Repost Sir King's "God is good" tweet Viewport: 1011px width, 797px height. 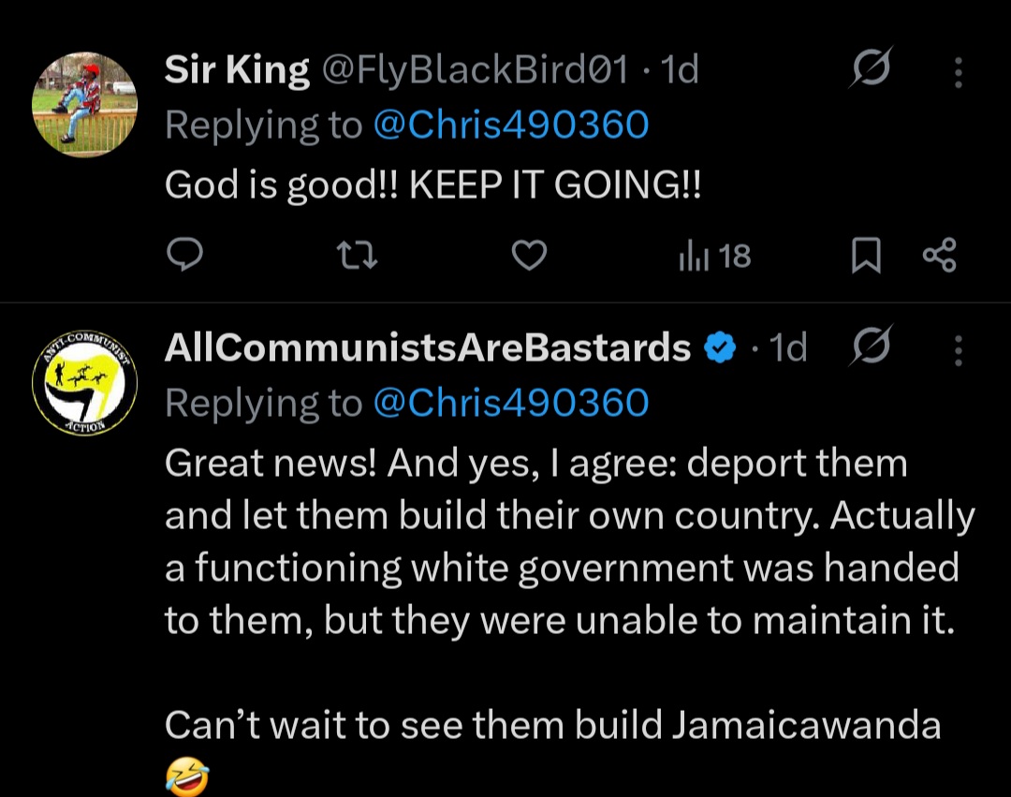pos(357,256)
